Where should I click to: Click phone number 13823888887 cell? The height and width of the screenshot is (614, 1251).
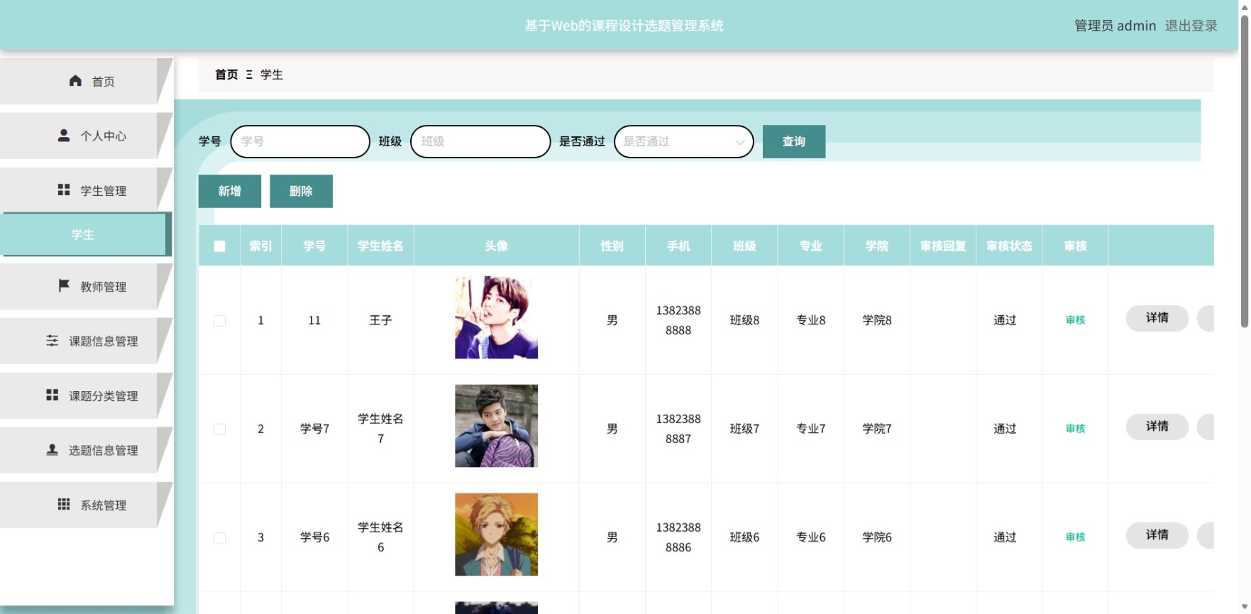[x=678, y=429]
